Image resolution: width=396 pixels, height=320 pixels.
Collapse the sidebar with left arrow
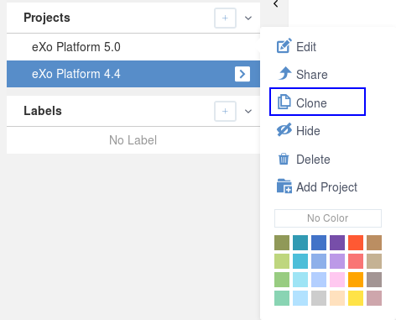276,3
